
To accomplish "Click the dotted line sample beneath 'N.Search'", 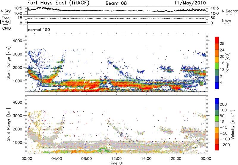I will click(x=230, y=14).
